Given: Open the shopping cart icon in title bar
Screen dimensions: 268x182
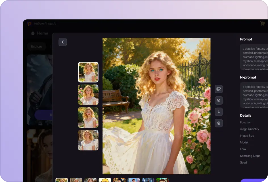Looking at the screenshot, I should coord(262,24).
